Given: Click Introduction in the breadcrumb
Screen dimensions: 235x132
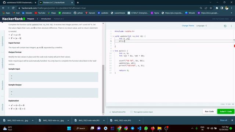Looking at the screenshot, I should coord(46,19).
